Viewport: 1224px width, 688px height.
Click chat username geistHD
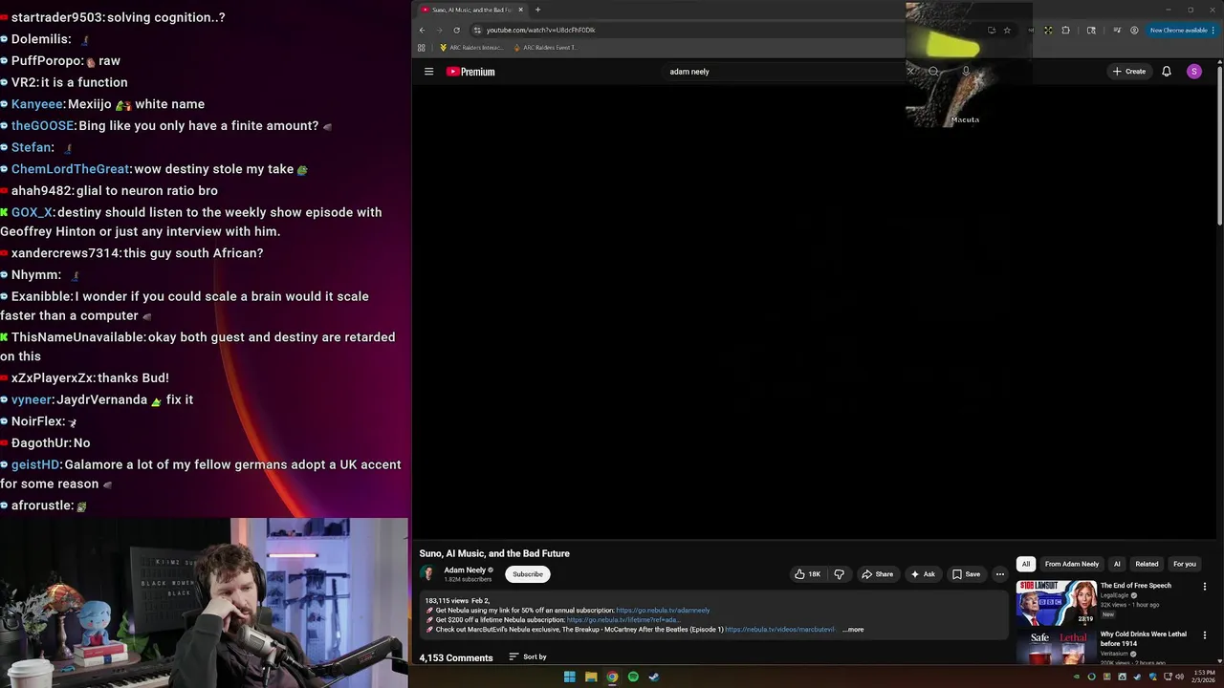click(x=35, y=464)
